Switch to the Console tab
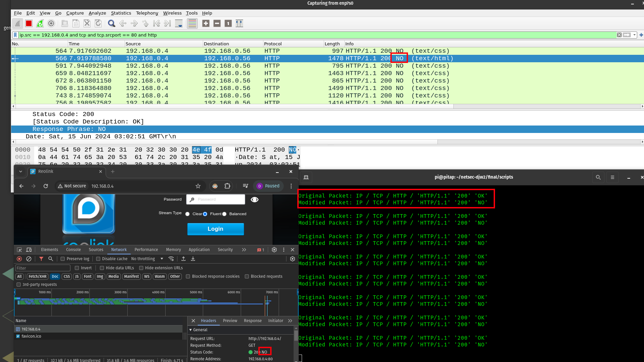This screenshot has height=362, width=644. [x=73, y=250]
